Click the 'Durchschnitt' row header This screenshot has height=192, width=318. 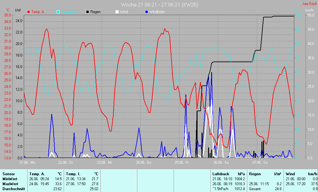tap(14, 189)
